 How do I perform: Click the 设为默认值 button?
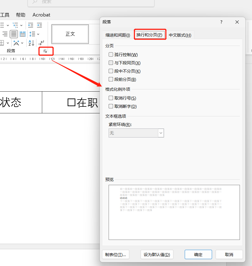tap(157, 254)
